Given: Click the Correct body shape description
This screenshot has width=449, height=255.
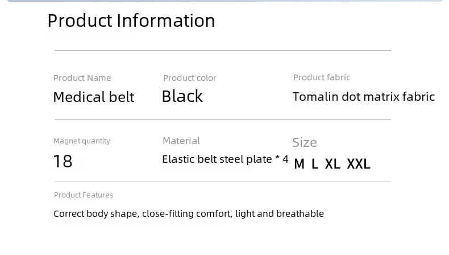Looking at the screenshot, I should click(189, 213).
